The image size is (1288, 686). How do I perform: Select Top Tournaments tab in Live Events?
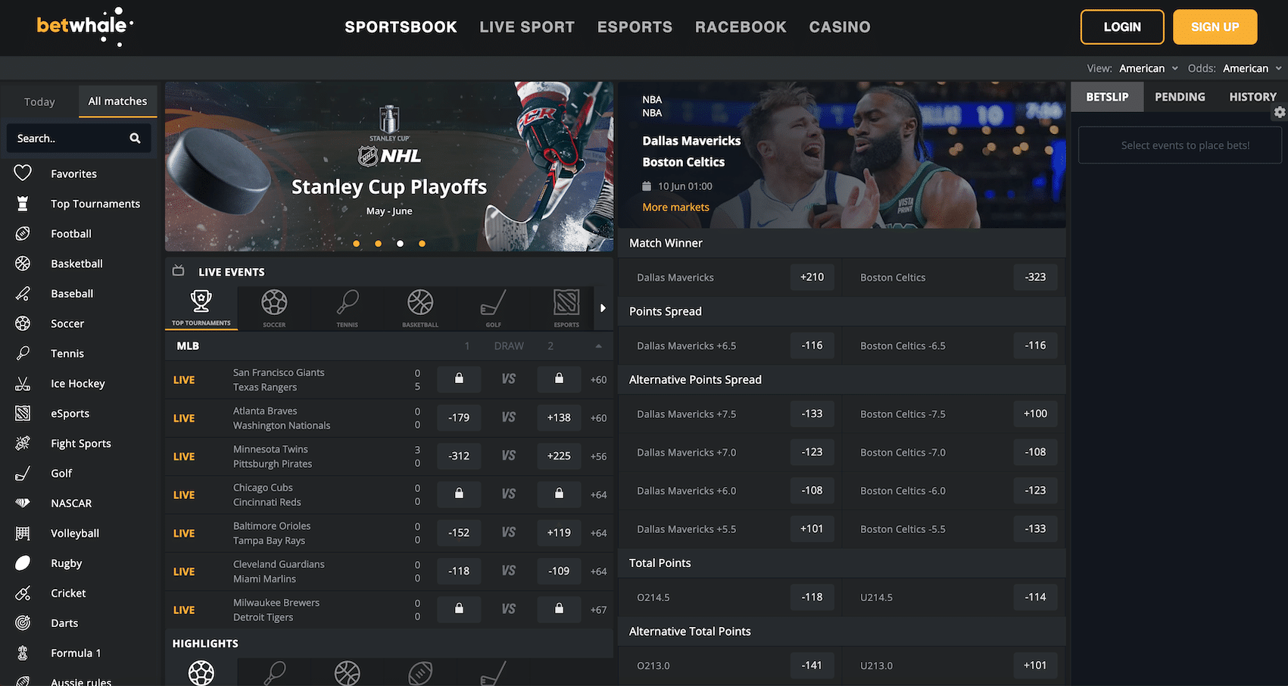(201, 308)
